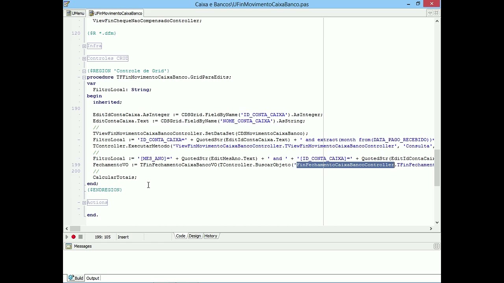Open the History view tab
Screen dimensions: 504x283
coord(211,236)
